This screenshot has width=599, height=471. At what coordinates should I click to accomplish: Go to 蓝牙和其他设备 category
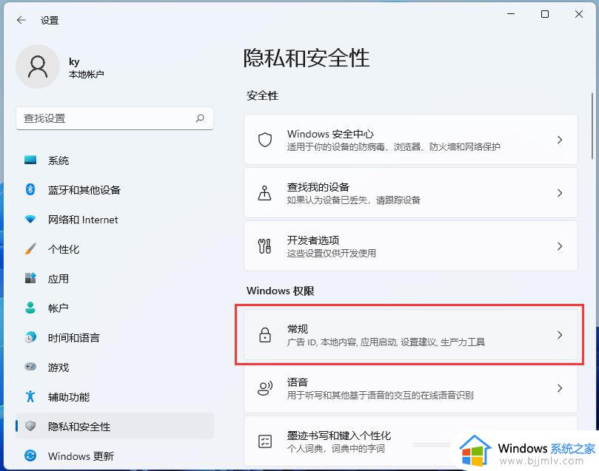click(x=115, y=189)
